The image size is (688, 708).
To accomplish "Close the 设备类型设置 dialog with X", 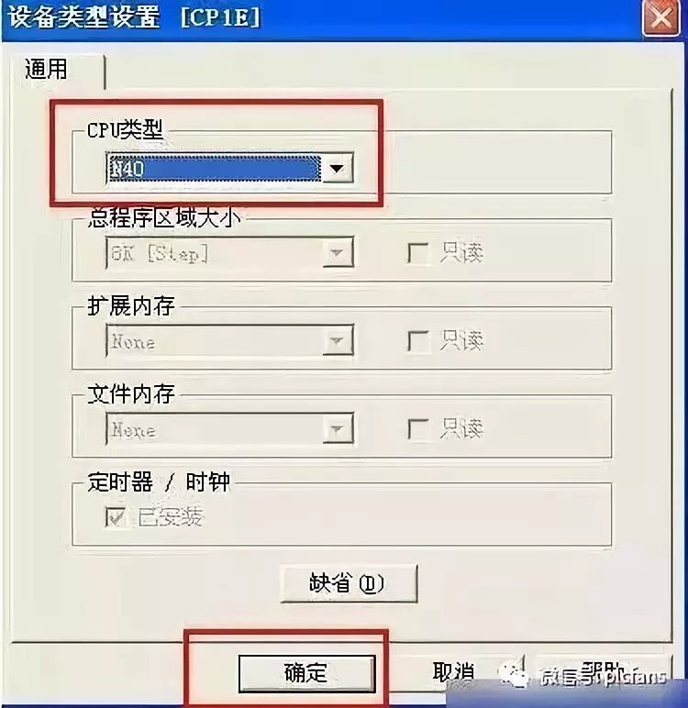I will point(660,17).
